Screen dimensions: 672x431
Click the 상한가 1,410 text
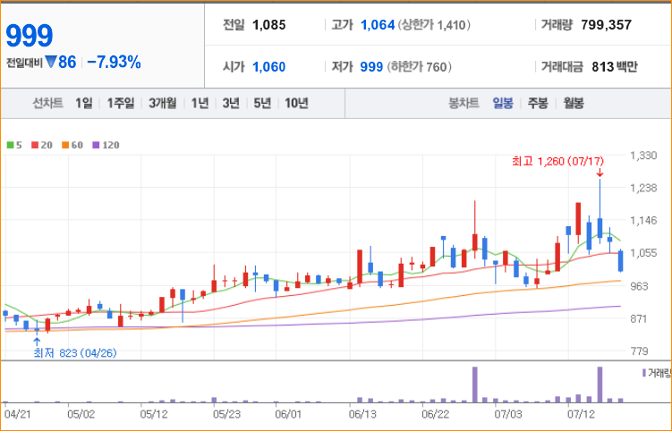coord(434,25)
